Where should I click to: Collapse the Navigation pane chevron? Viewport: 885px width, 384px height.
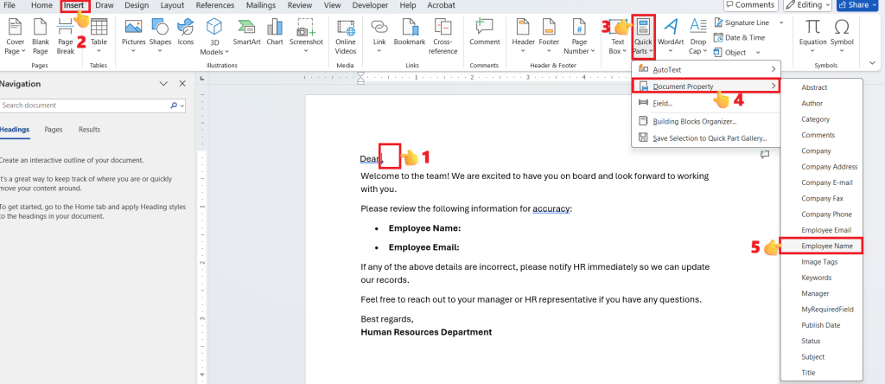pos(163,84)
